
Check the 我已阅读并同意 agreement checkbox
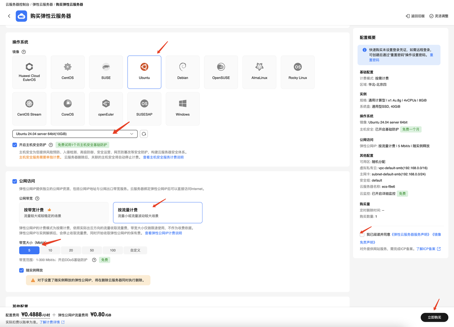(x=362, y=235)
